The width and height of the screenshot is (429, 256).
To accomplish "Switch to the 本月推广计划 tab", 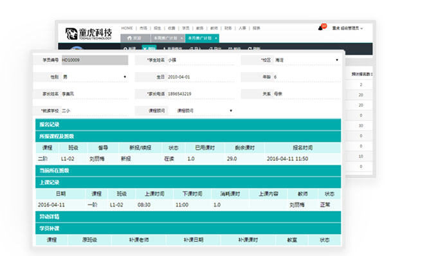I will pos(200,39).
